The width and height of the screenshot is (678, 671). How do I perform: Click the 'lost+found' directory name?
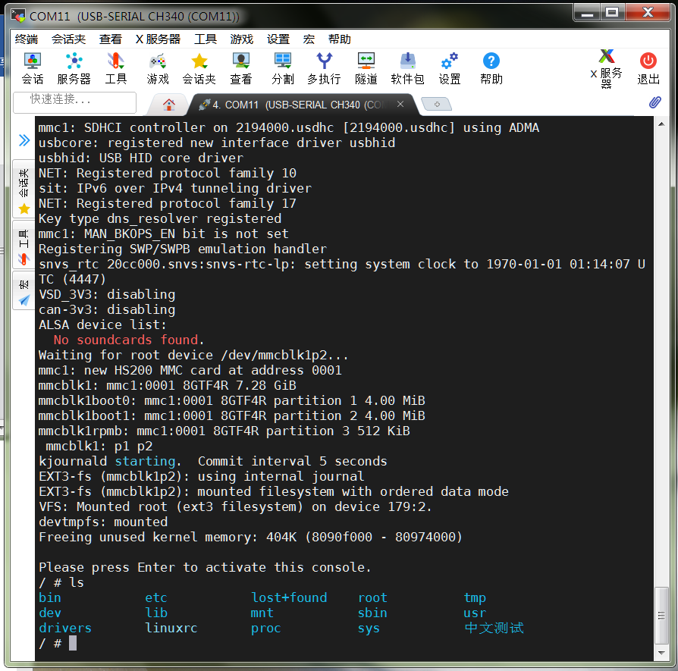[289, 597]
